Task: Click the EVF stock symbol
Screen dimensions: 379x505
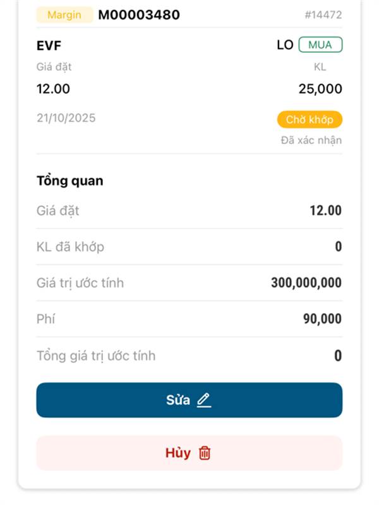Action: coord(49,45)
